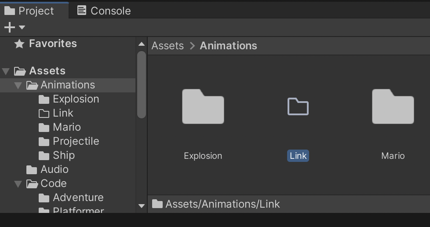Select Explosion folder in tree

pos(76,99)
